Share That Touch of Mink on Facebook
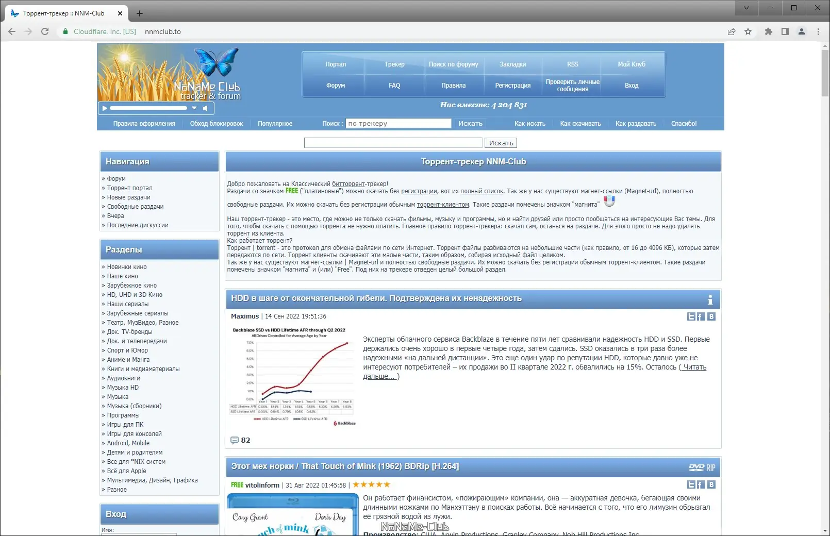Viewport: 830px width, 536px height. coord(701,484)
